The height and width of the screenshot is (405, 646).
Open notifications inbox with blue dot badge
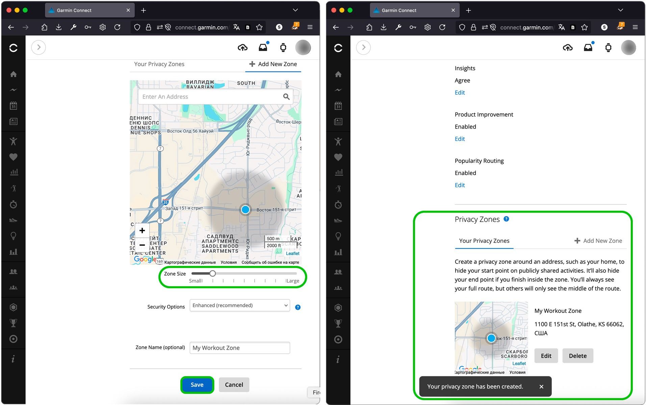pyautogui.click(x=263, y=47)
